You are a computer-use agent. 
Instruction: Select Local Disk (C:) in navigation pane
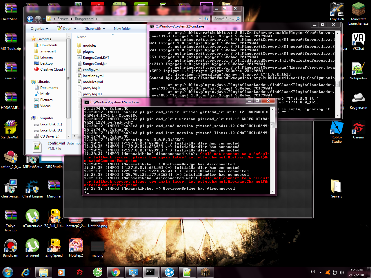tap(51, 124)
